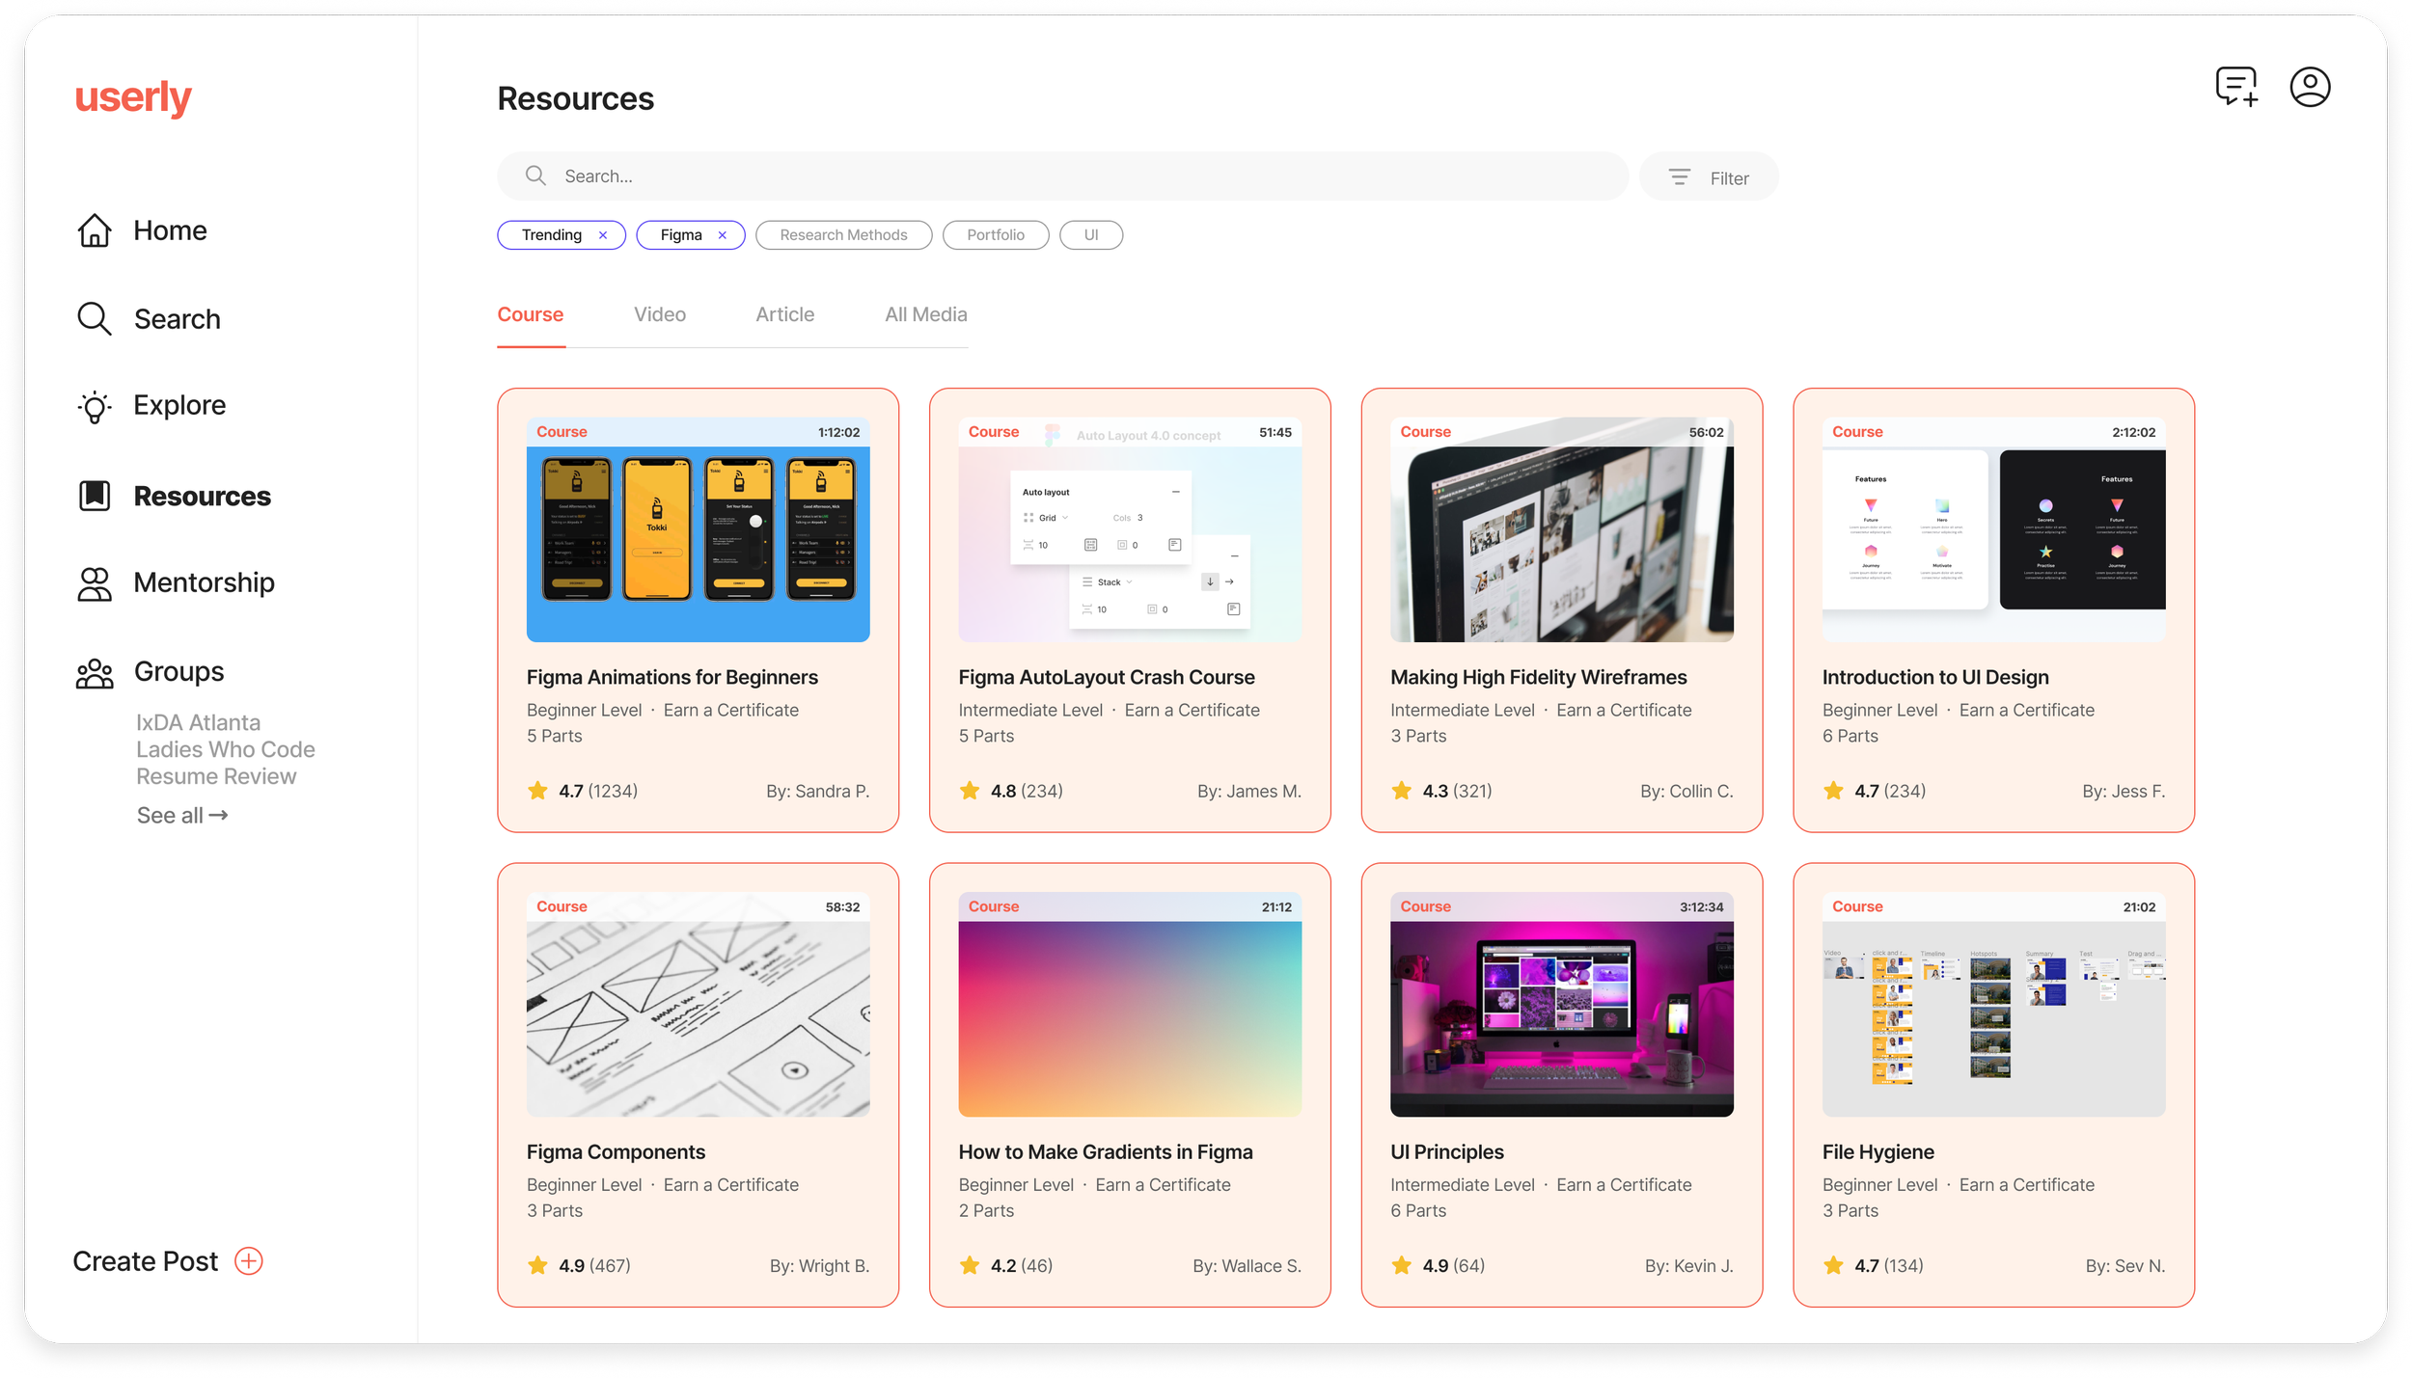
Task: Switch to the Video tab
Action: tap(660, 314)
